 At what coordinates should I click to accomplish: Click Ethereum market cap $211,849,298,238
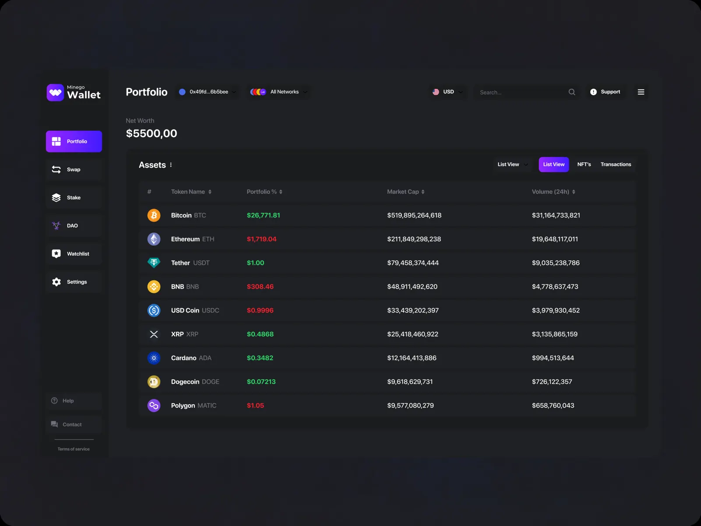pos(414,239)
